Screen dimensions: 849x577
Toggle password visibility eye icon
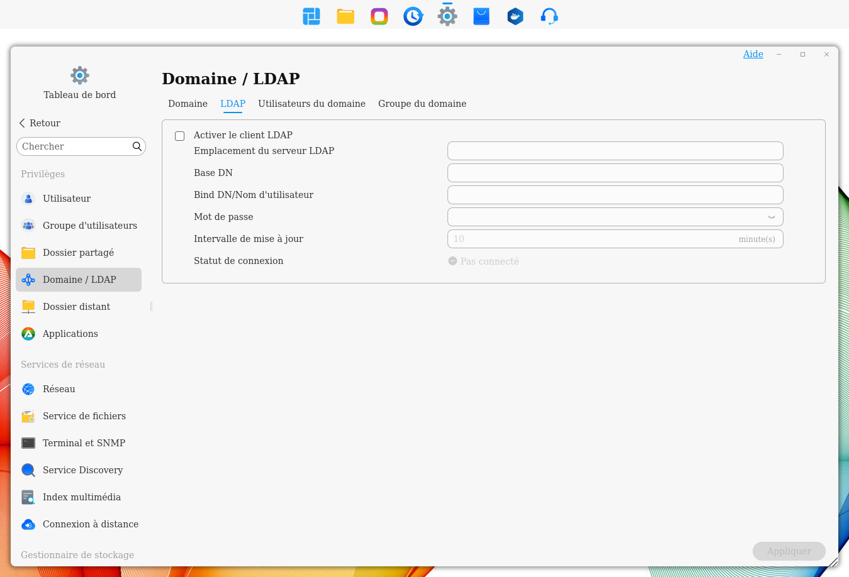(x=771, y=217)
